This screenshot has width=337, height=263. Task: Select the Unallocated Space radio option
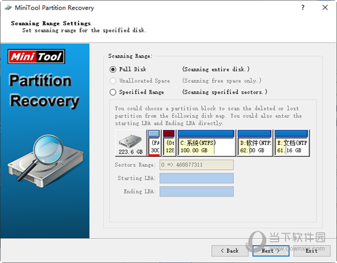113,80
